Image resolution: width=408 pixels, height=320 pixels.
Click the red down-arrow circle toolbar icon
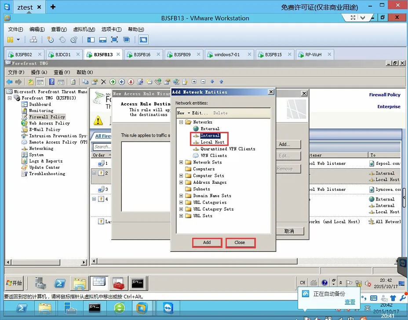tap(131, 82)
